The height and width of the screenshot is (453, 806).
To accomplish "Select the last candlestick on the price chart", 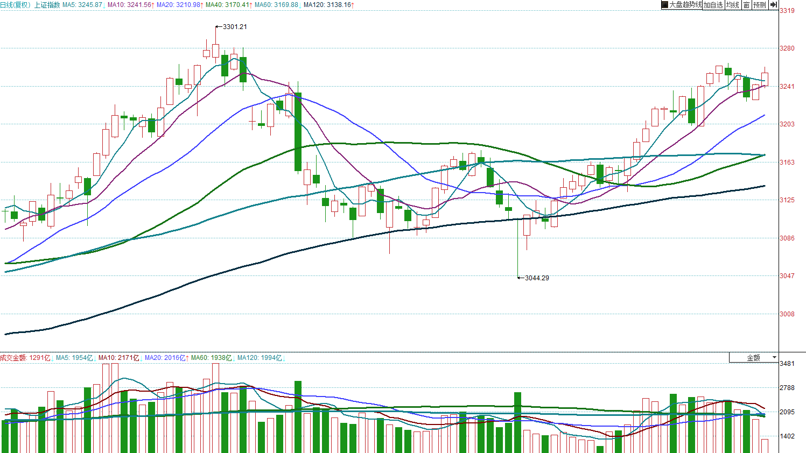I will click(765, 79).
